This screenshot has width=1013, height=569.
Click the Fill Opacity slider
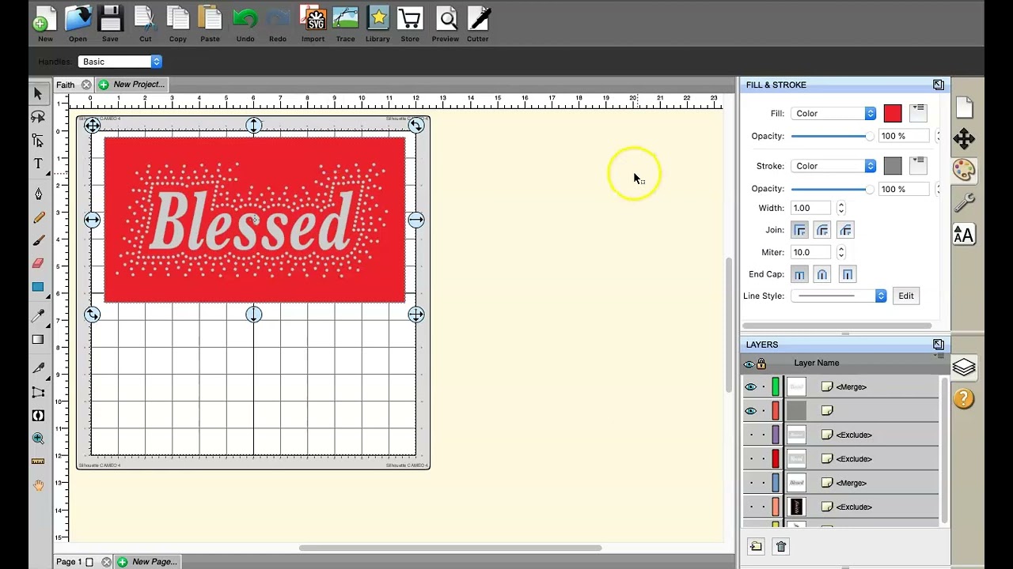point(832,137)
